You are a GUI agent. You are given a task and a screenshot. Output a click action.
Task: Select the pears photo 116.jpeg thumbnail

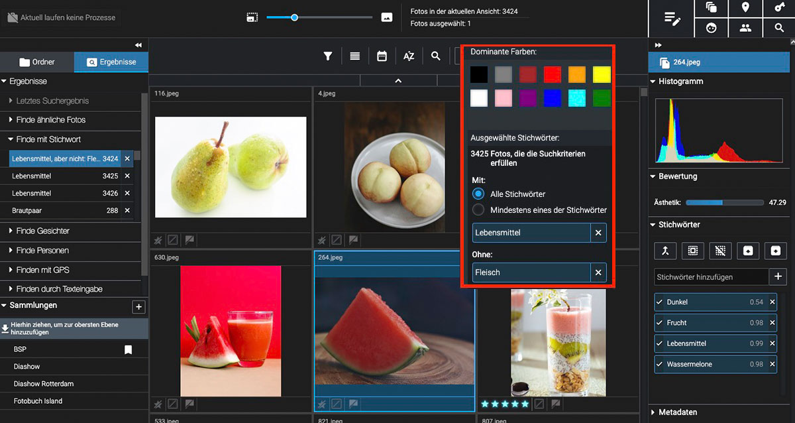pyautogui.click(x=231, y=167)
